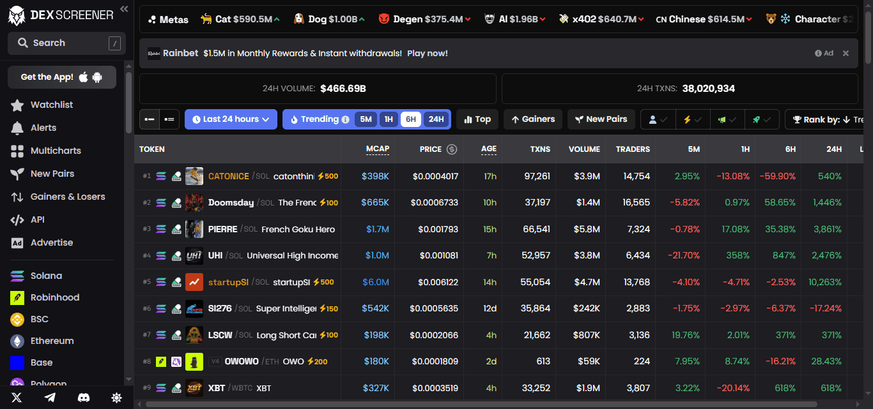The width and height of the screenshot is (873, 409).
Task: Set the Trending period to 1H
Action: click(x=389, y=119)
